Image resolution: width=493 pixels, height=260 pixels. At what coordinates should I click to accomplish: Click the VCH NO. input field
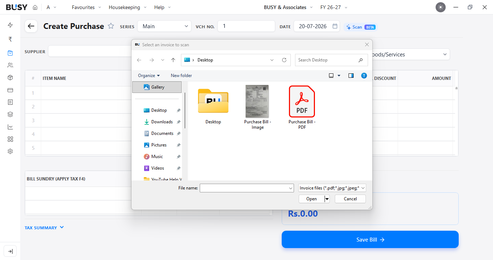tap(246, 26)
